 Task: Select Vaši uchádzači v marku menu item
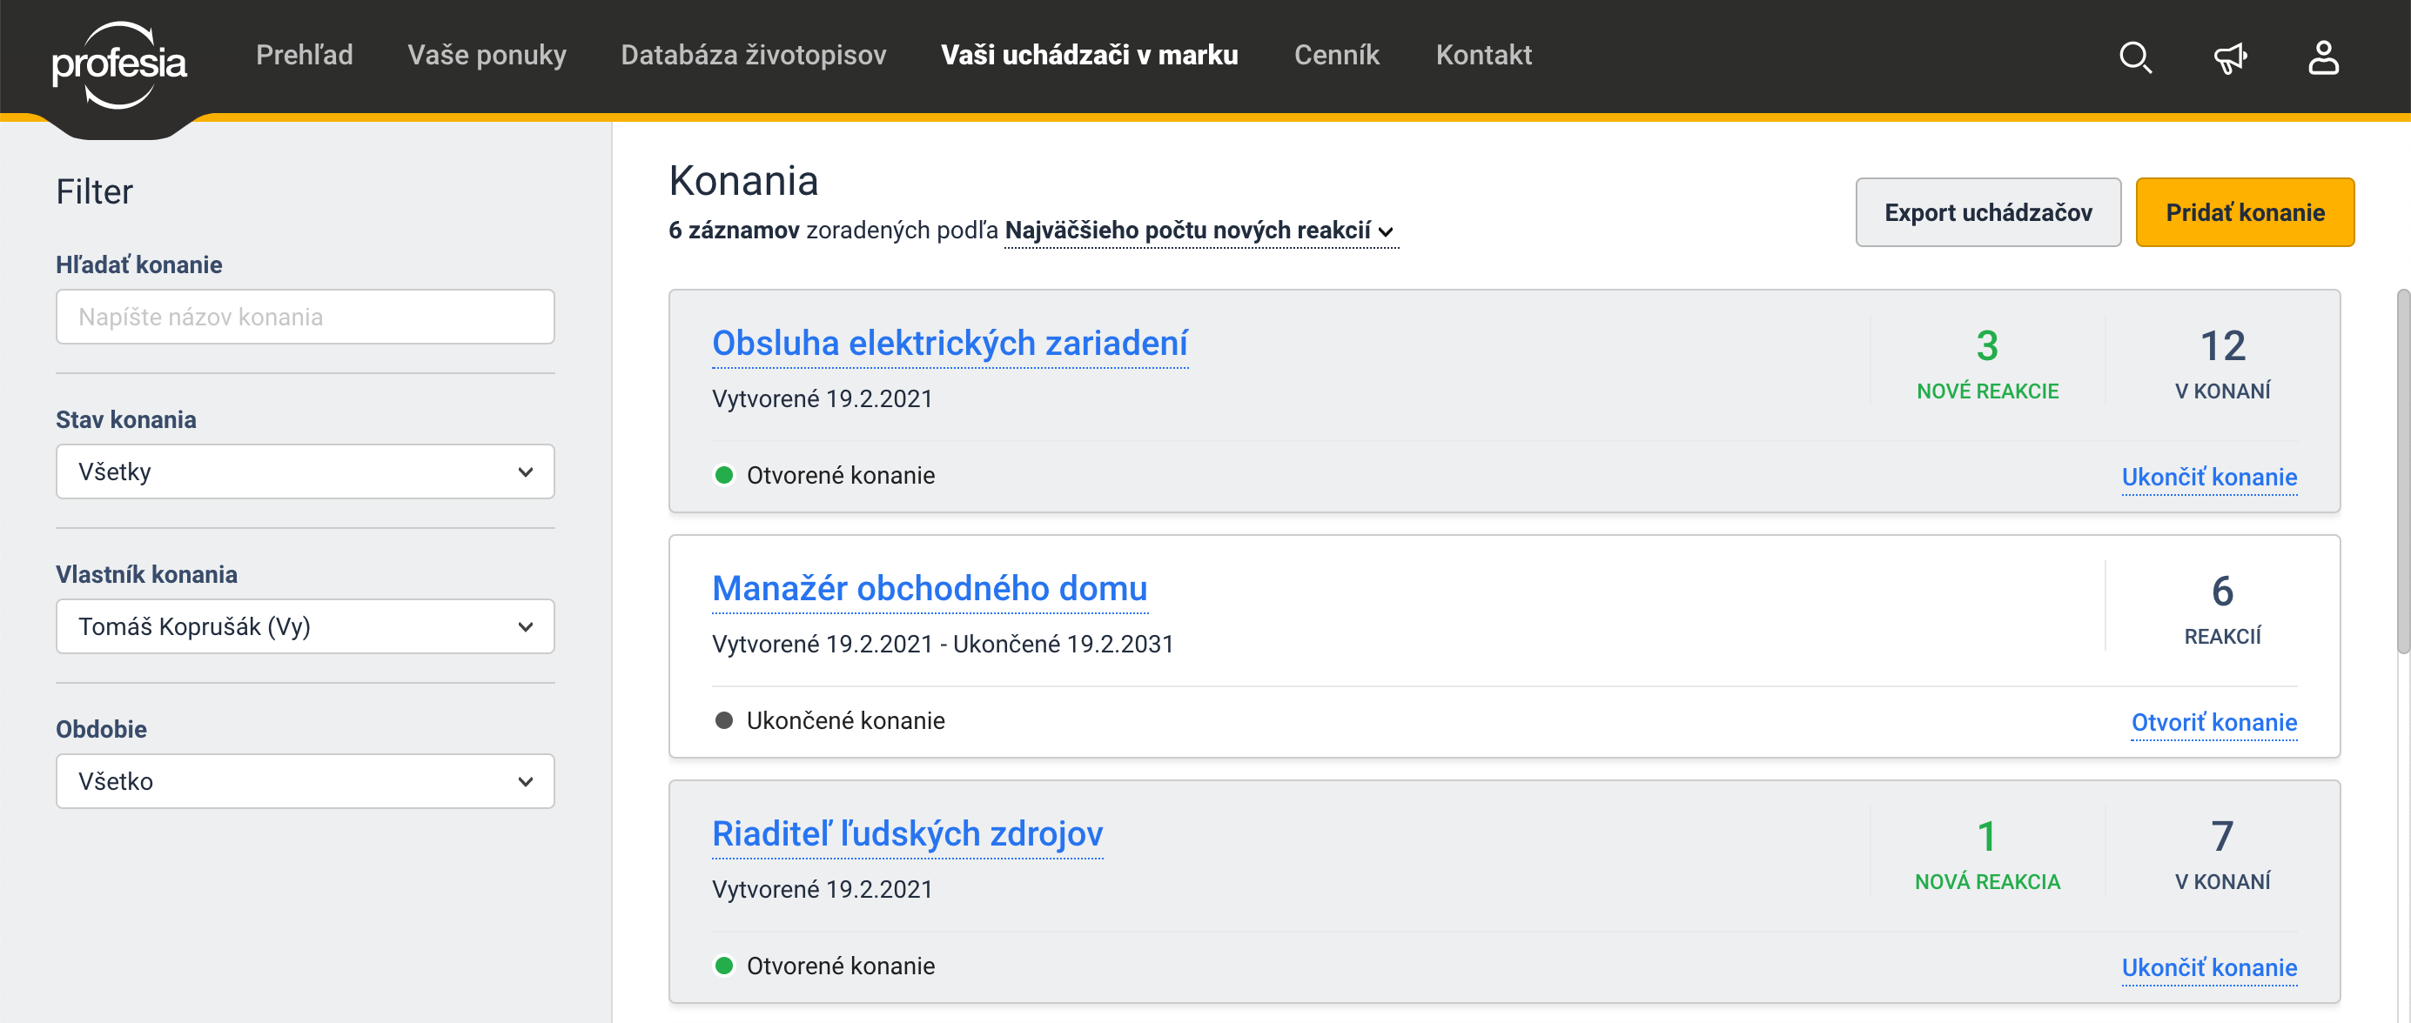click(1090, 55)
